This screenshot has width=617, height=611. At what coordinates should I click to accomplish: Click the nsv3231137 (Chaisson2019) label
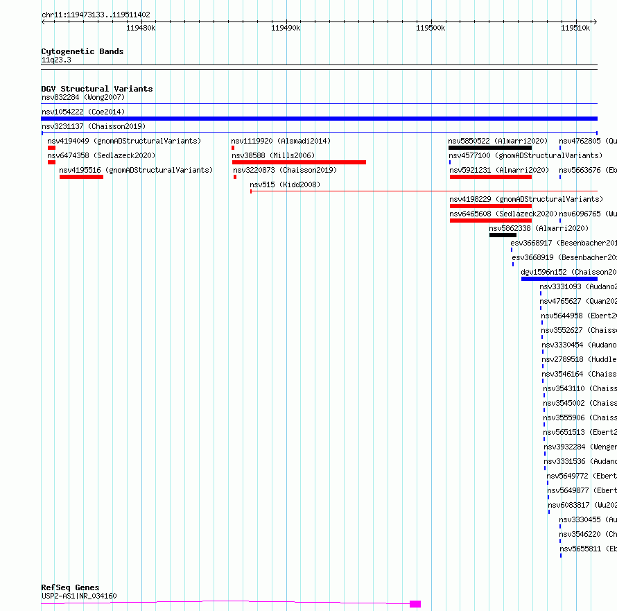(x=94, y=126)
